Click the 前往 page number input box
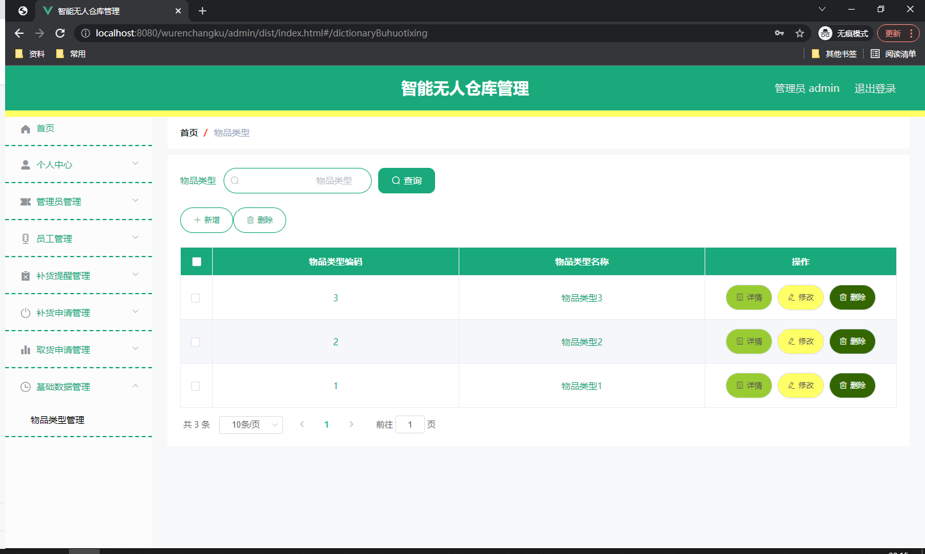 pos(410,424)
